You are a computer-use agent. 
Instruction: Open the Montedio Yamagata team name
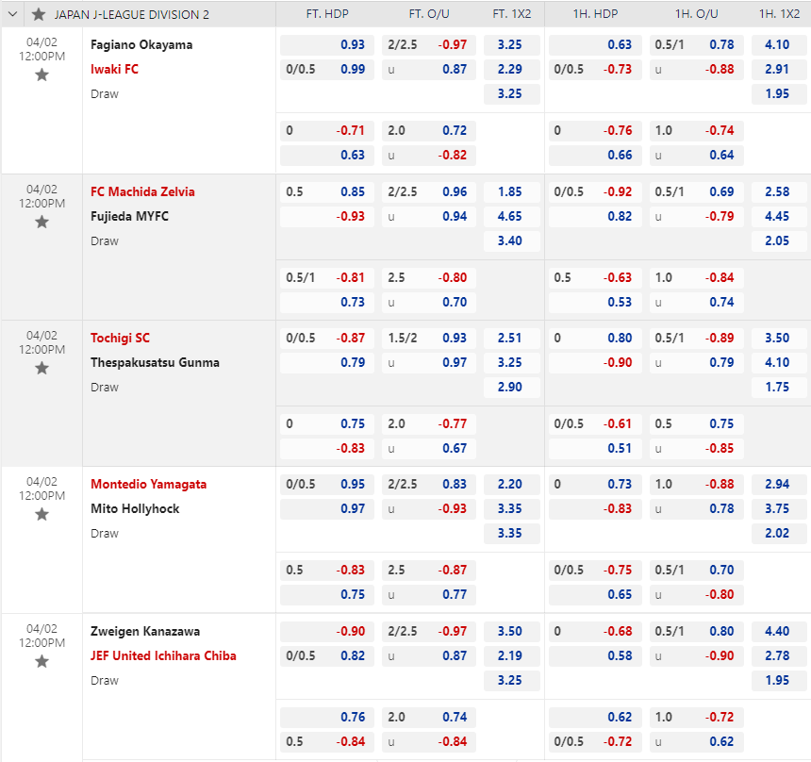(148, 485)
